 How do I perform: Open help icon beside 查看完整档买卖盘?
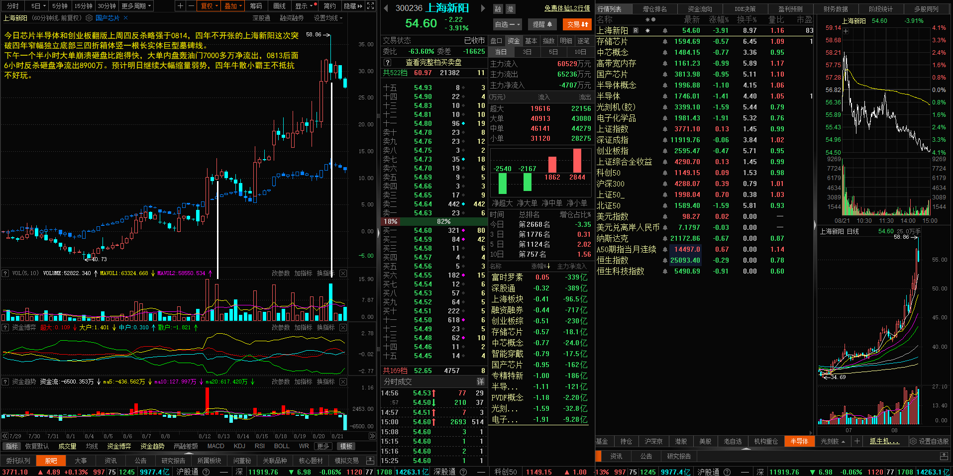pos(388,62)
